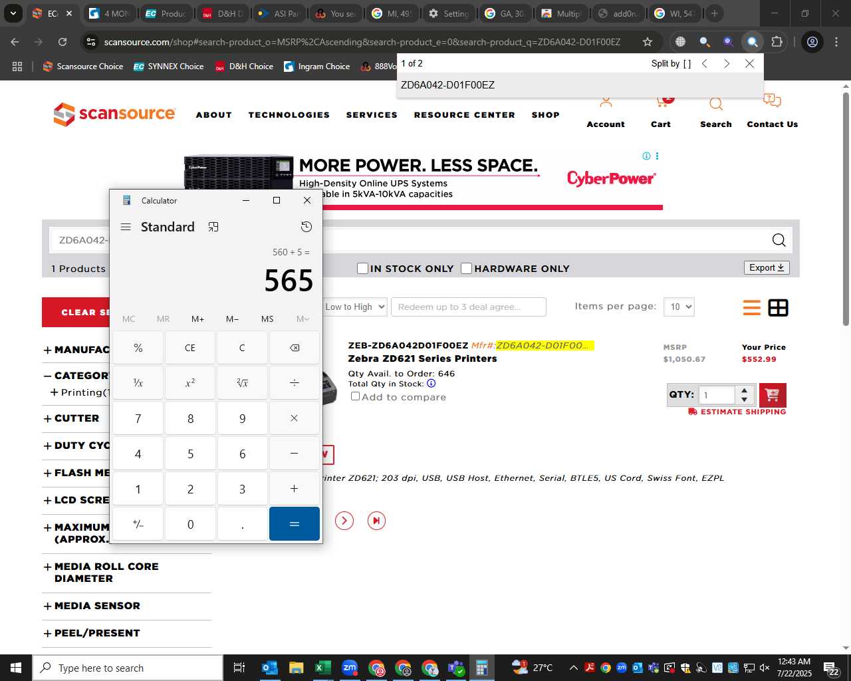Viewport: 851px width, 681px height.
Task: Open the browser tab list dropdown
Action: (13, 13)
